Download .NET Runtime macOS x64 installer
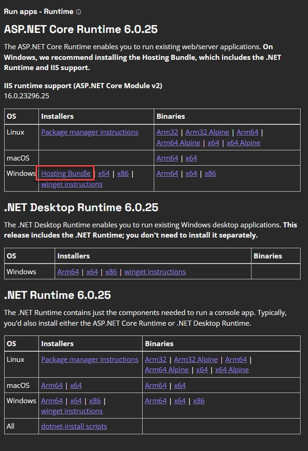This screenshot has height=451, width=308. (x=76, y=386)
